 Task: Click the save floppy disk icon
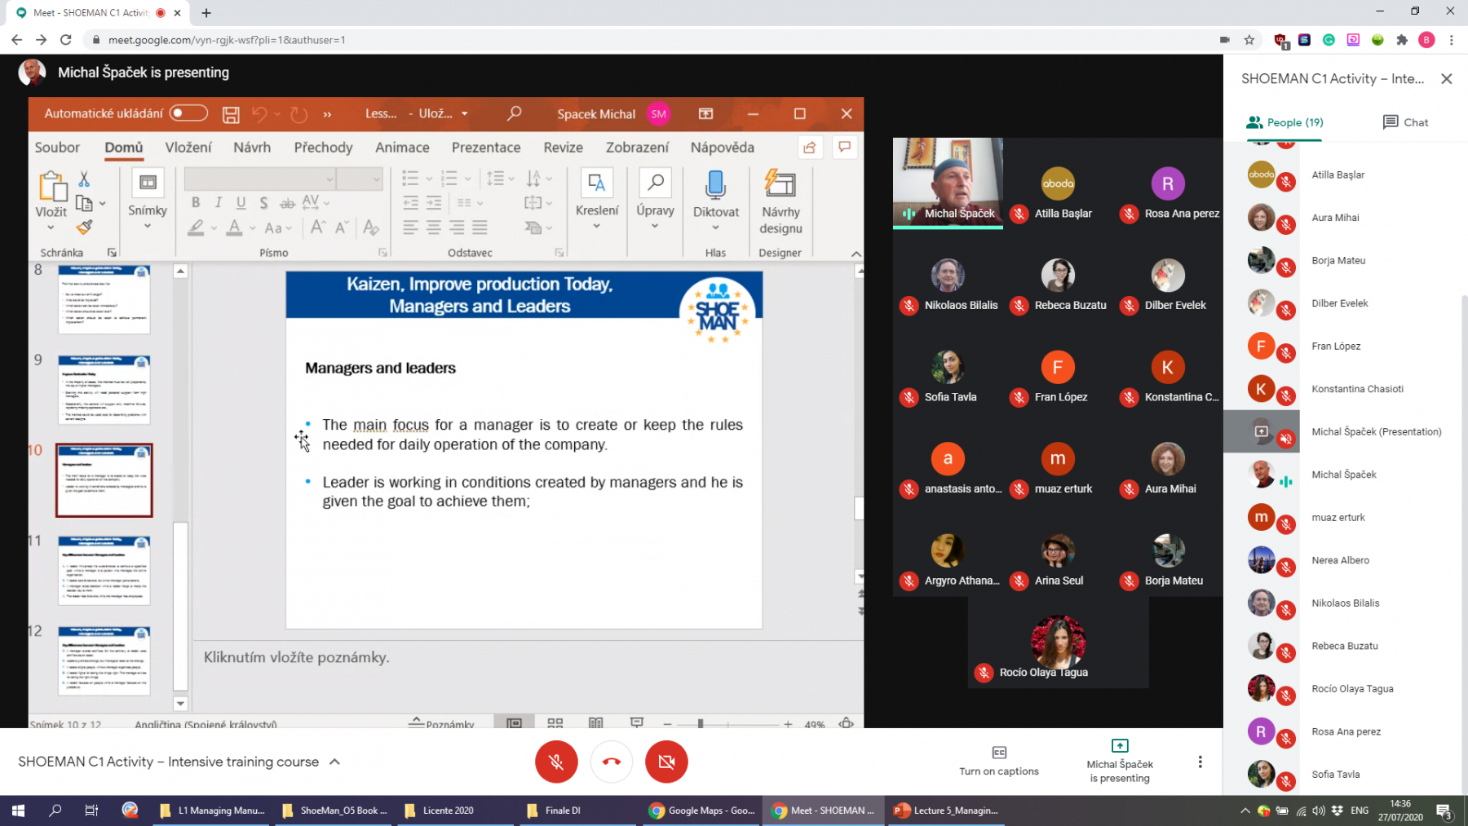pos(231,114)
